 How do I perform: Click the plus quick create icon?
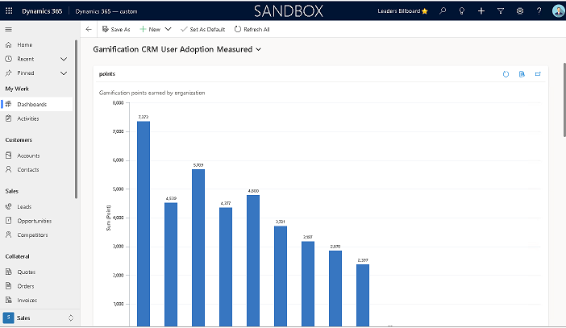pos(481,10)
